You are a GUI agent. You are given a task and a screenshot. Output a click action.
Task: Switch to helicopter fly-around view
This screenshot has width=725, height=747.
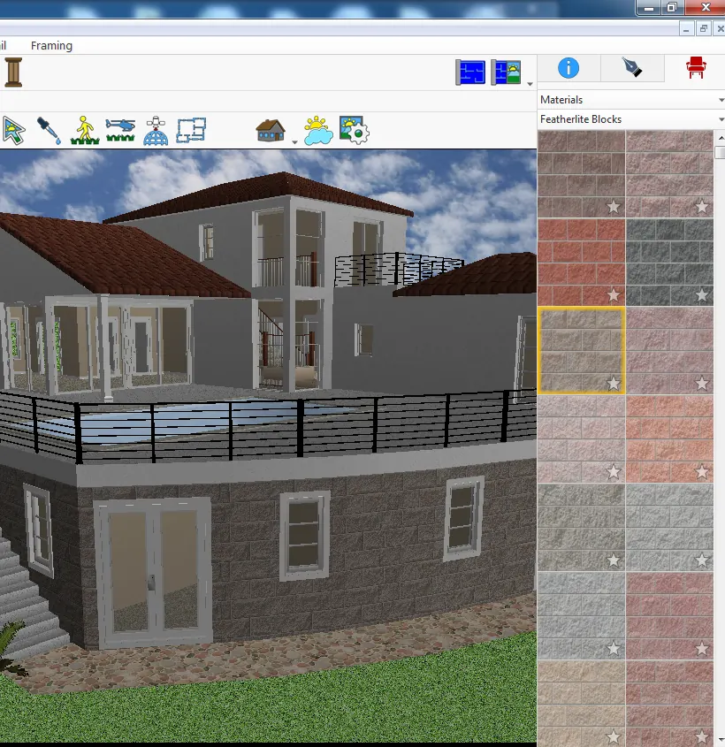(x=120, y=130)
